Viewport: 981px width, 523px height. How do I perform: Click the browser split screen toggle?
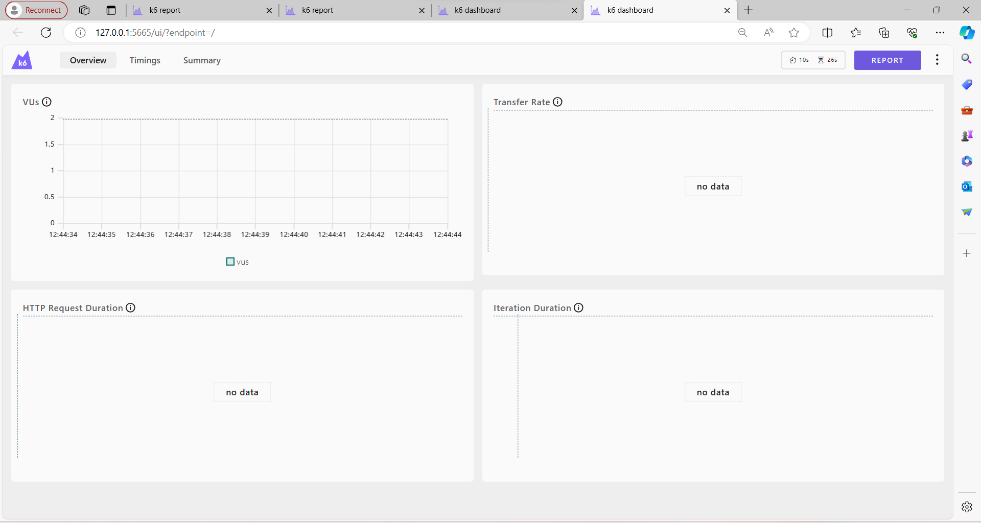click(828, 32)
